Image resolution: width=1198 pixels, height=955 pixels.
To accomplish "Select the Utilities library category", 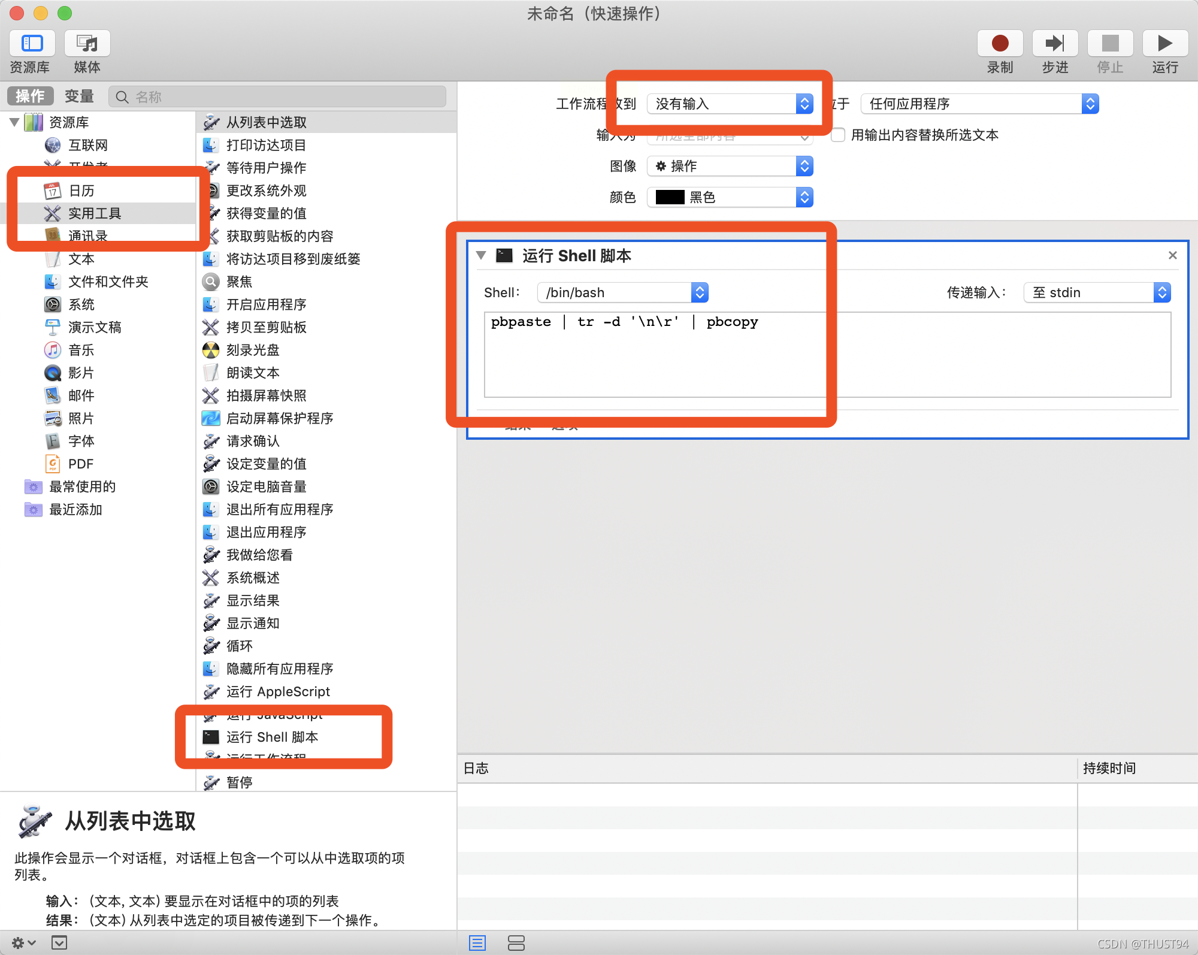I will click(x=94, y=213).
